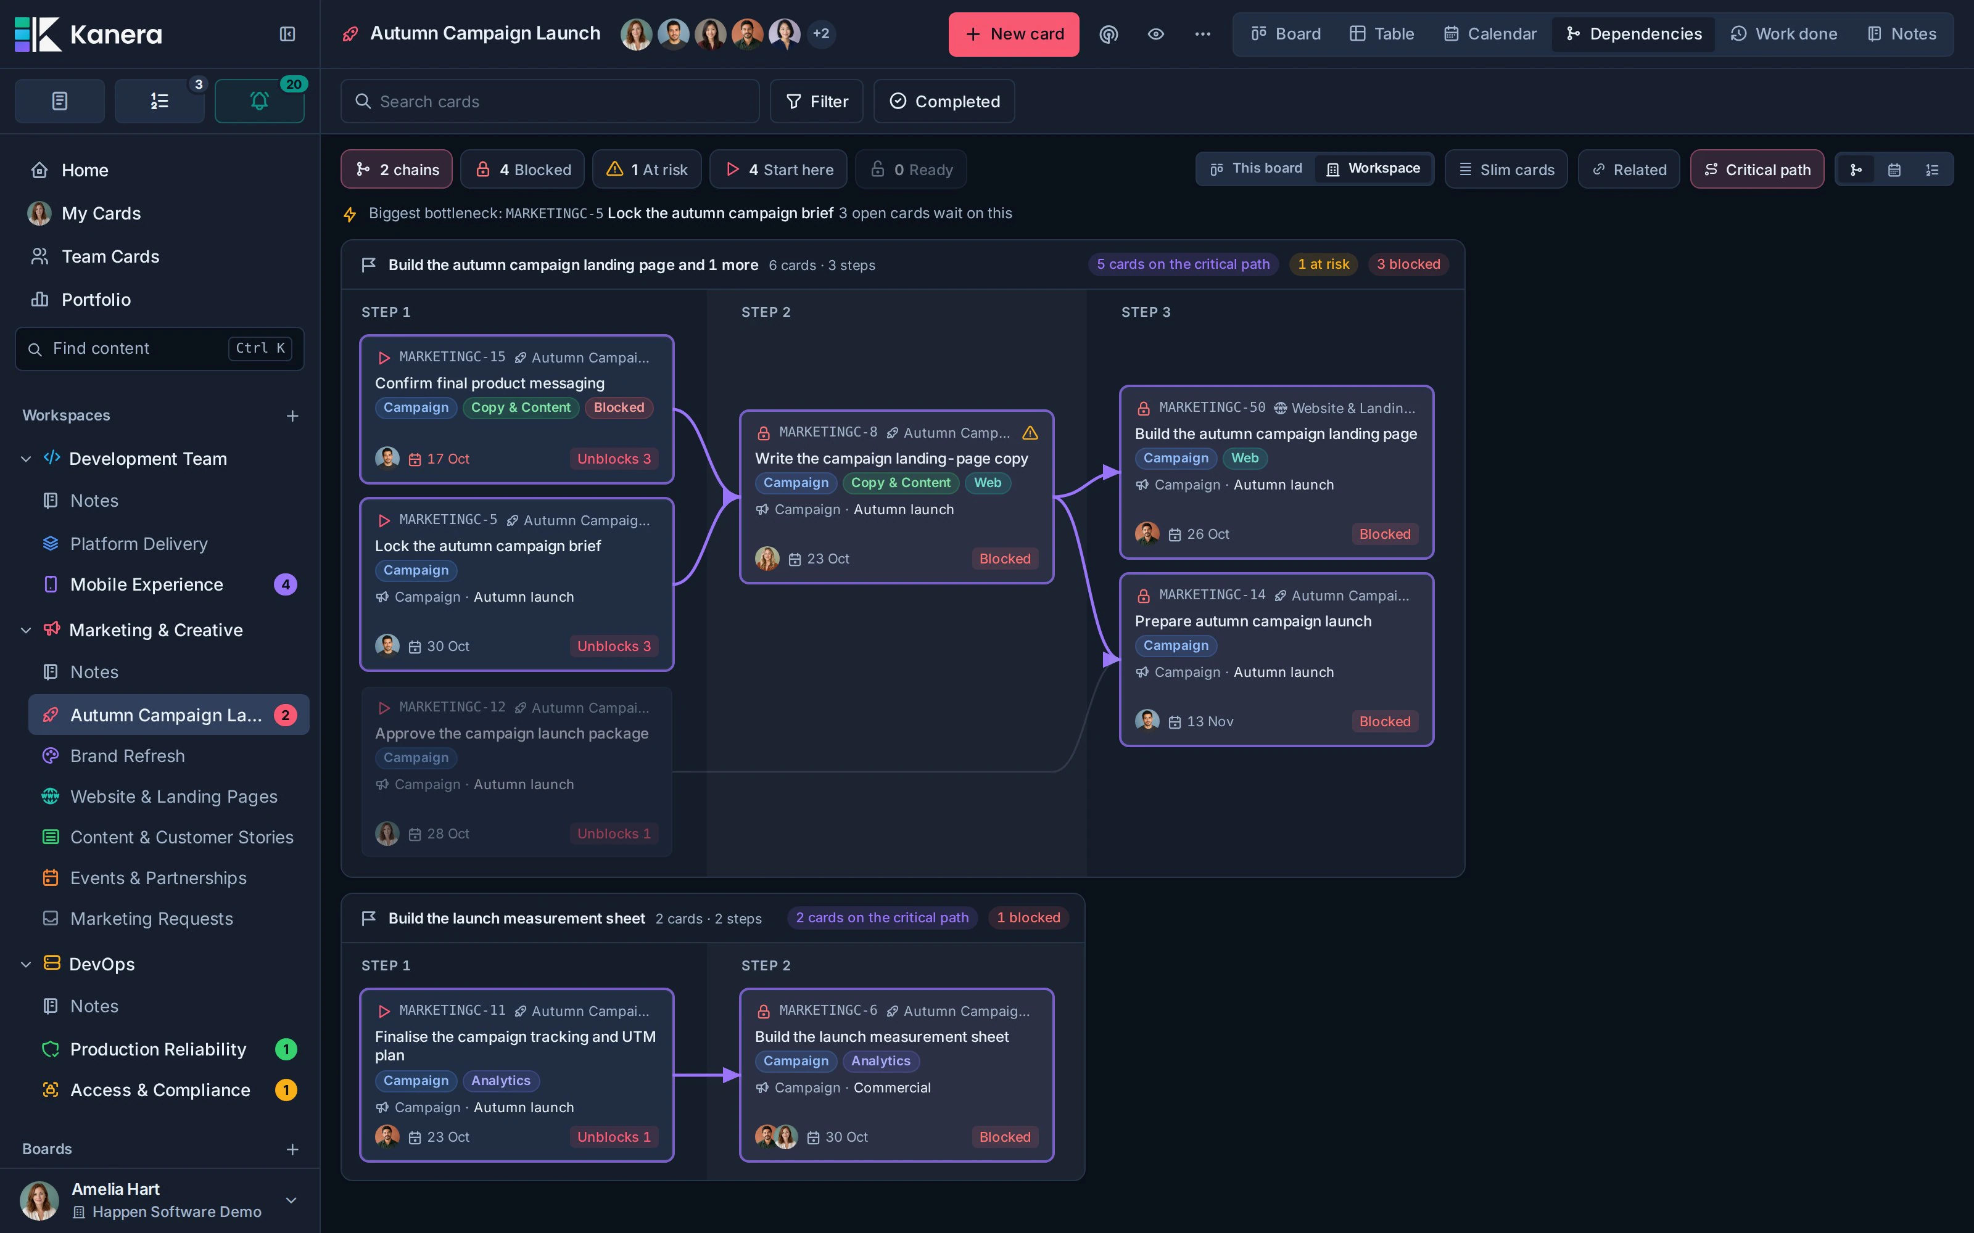Select the numbered list layout icon at far right
The image size is (1974, 1233).
point(1933,170)
